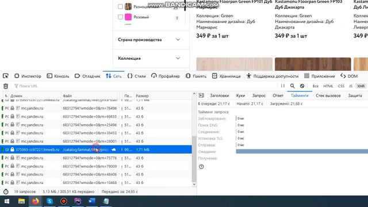Focus the Поиск URL filter field
Screen dimensions: 368x207
(145, 86)
